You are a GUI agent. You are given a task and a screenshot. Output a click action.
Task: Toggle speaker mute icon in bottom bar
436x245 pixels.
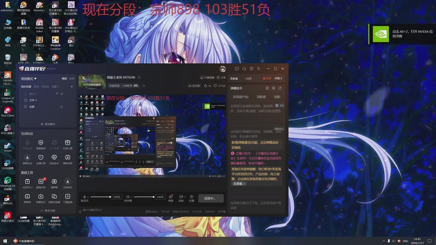coord(128,197)
